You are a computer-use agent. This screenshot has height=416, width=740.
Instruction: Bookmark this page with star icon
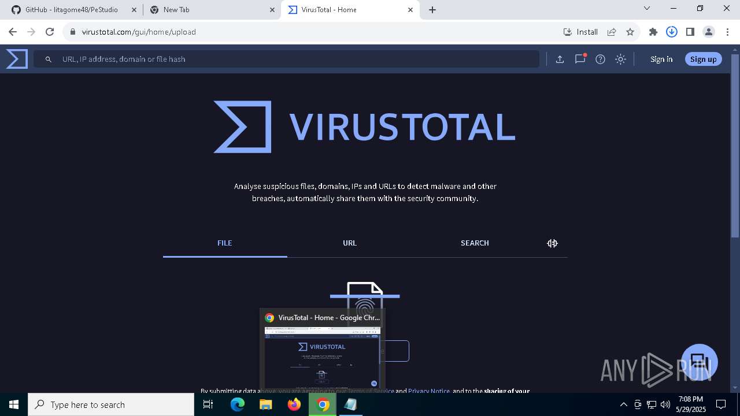coord(630,32)
